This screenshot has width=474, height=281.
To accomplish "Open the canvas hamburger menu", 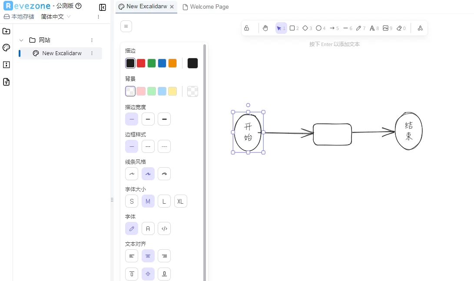I will [126, 26].
